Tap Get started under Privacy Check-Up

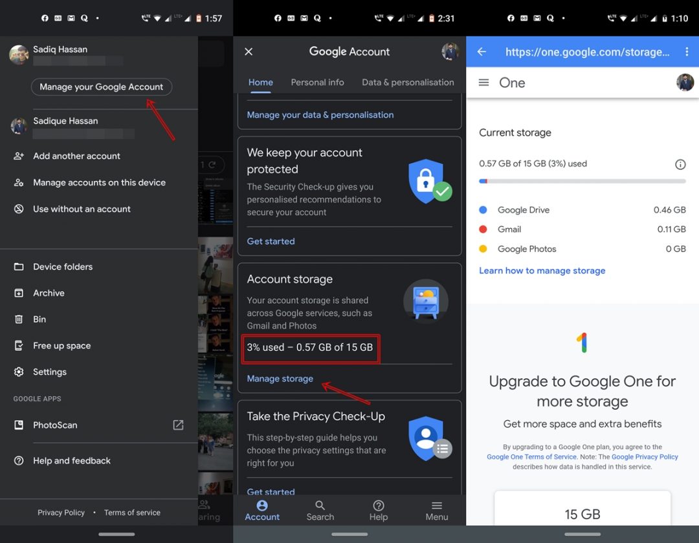[271, 491]
